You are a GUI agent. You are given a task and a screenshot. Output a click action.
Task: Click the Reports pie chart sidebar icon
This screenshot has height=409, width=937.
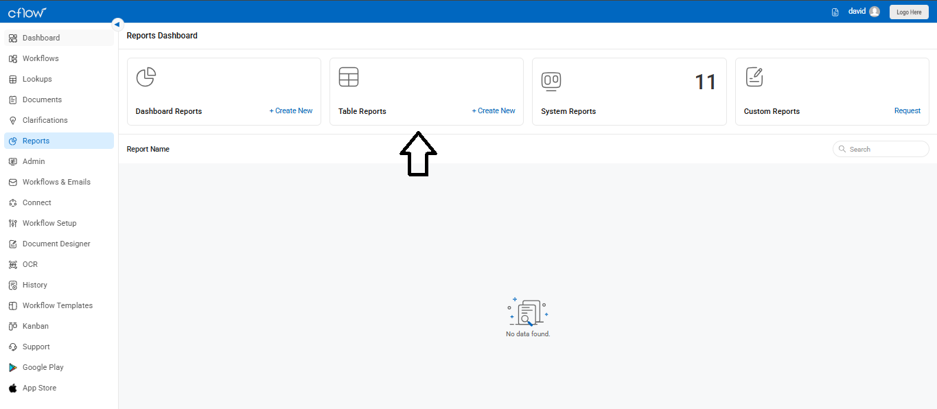pyautogui.click(x=13, y=141)
